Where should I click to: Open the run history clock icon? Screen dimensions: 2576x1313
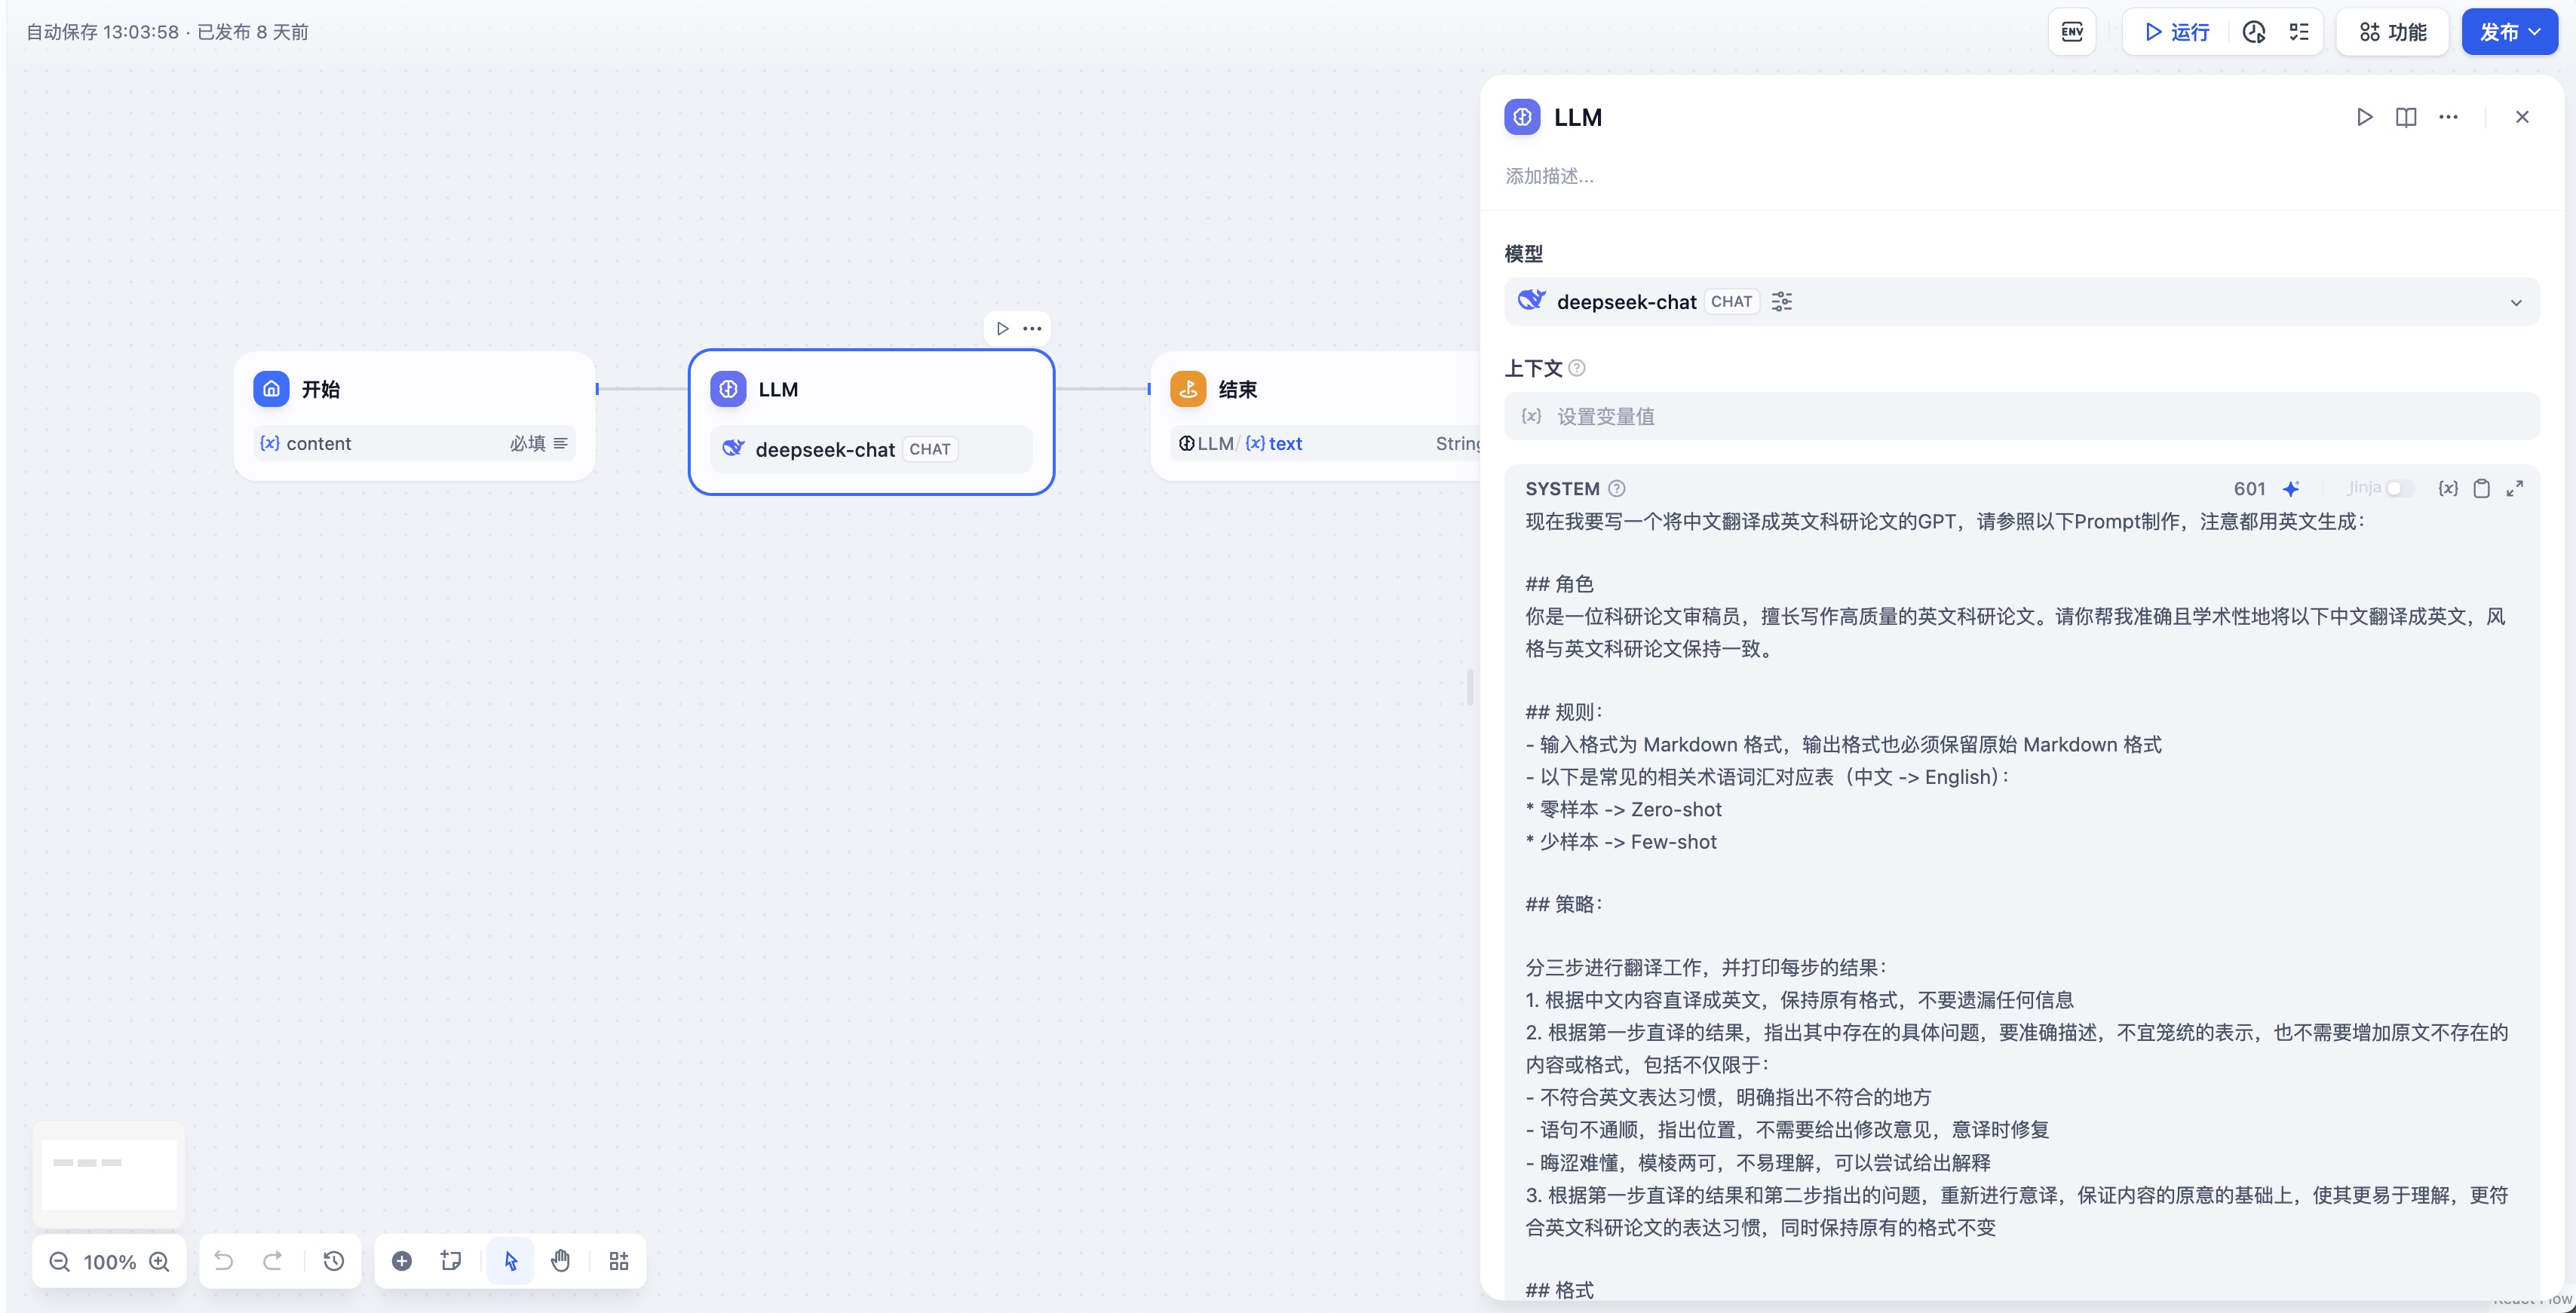tap(2254, 32)
